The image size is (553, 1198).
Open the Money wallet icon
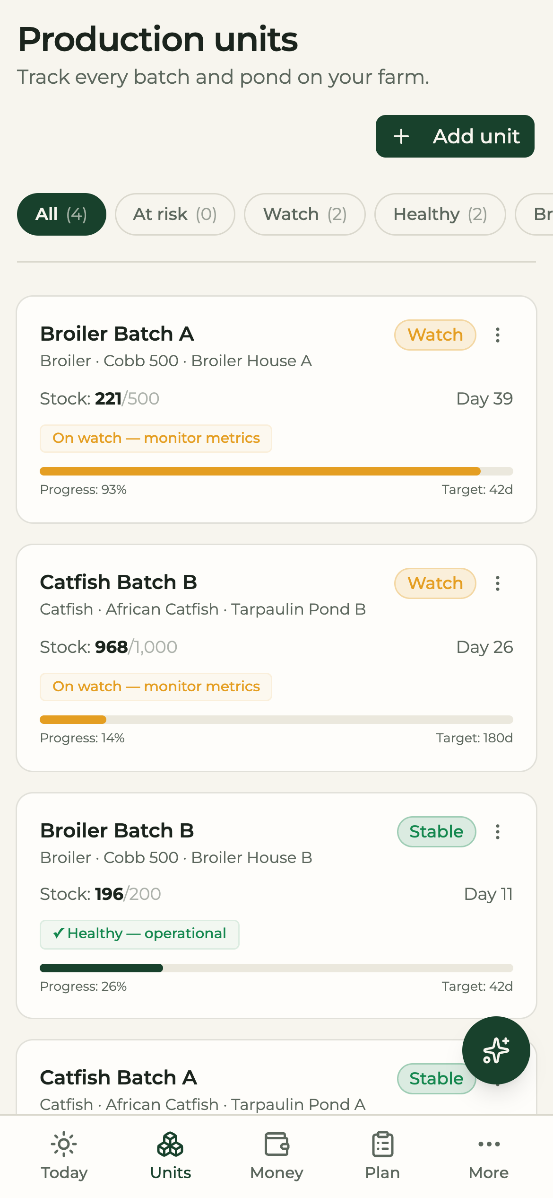click(x=276, y=1145)
